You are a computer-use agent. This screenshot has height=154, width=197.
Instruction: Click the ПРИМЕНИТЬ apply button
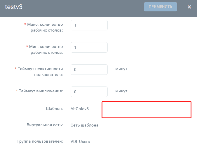160,7
